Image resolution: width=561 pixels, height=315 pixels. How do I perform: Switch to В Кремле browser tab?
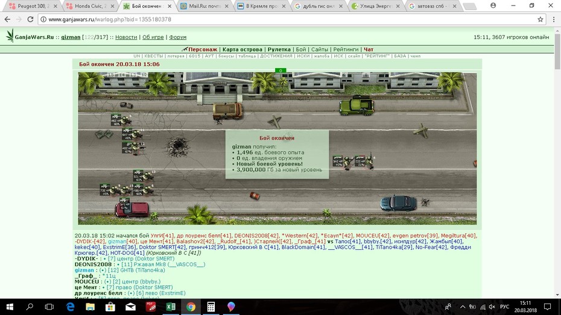pos(261,6)
